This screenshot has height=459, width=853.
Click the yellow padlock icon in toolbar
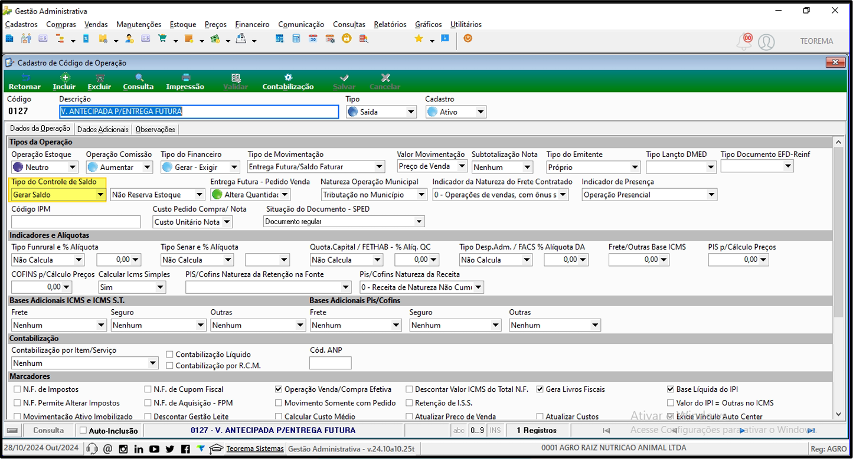pyautogui.click(x=347, y=38)
